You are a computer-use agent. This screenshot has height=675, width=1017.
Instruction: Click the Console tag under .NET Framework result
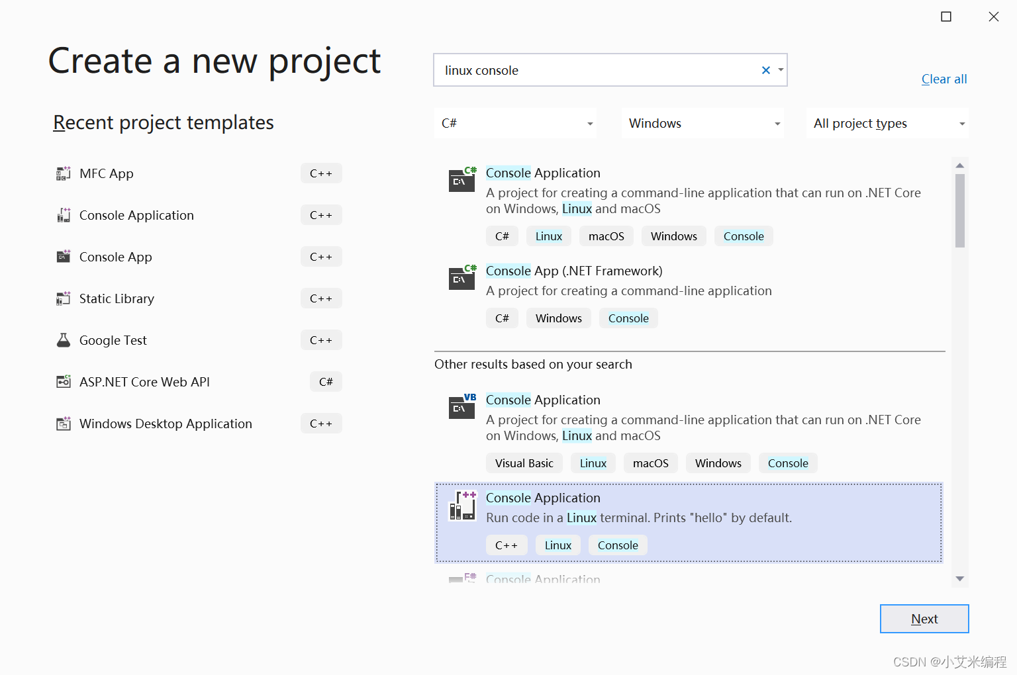click(x=628, y=318)
